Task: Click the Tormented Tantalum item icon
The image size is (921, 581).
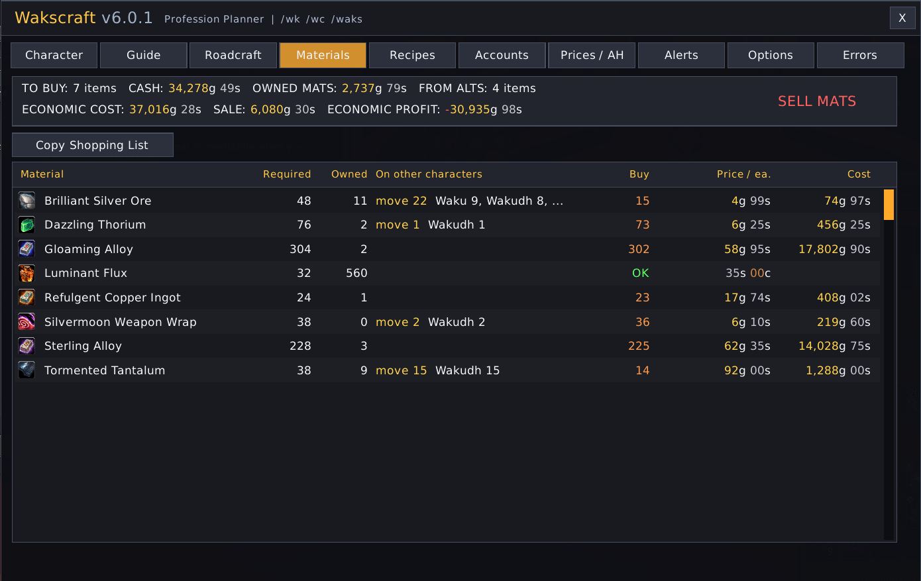Action: tap(27, 370)
